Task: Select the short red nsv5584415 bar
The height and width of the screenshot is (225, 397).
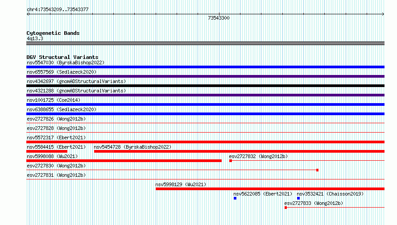Action: [x=47, y=151]
